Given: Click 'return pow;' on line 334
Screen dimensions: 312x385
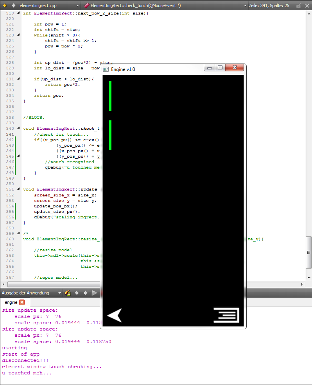Looking at the screenshot, I should coord(49,96).
